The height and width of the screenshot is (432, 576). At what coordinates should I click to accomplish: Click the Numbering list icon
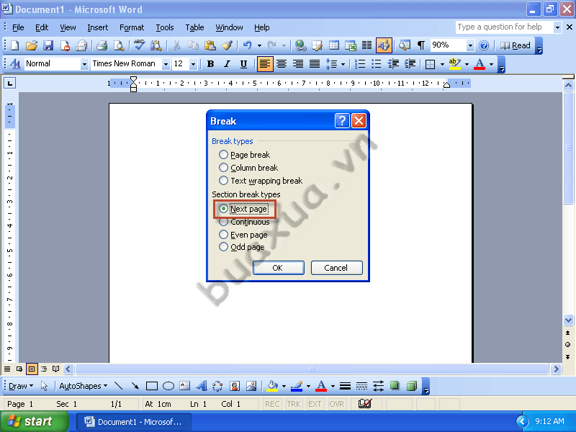pyautogui.click(x=360, y=64)
